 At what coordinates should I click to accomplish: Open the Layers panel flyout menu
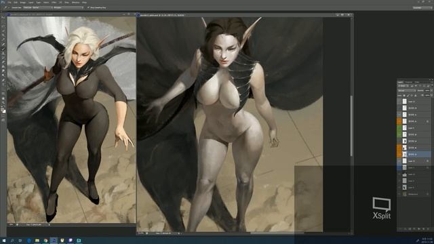click(432, 82)
